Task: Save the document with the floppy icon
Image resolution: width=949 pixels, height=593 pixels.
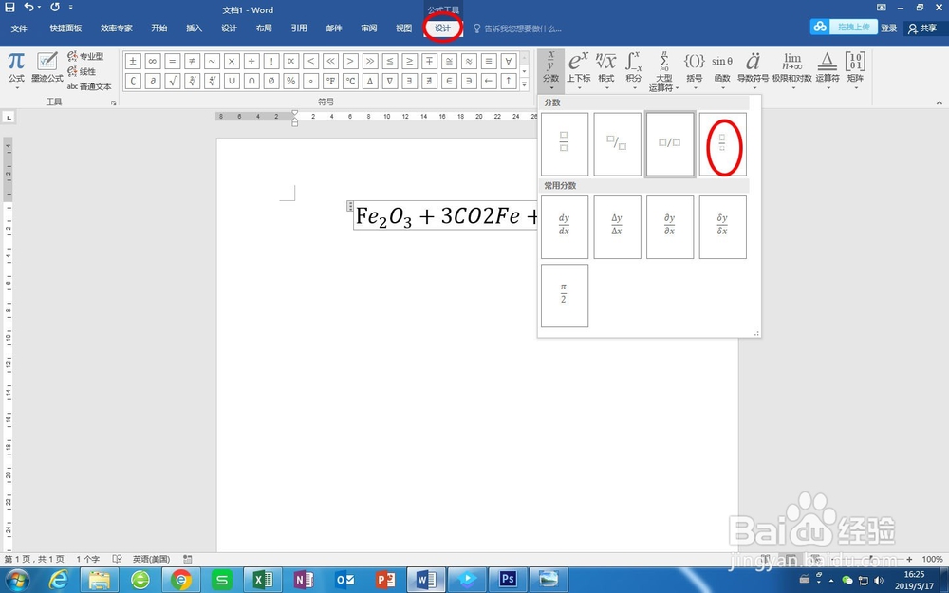Action: click(9, 8)
